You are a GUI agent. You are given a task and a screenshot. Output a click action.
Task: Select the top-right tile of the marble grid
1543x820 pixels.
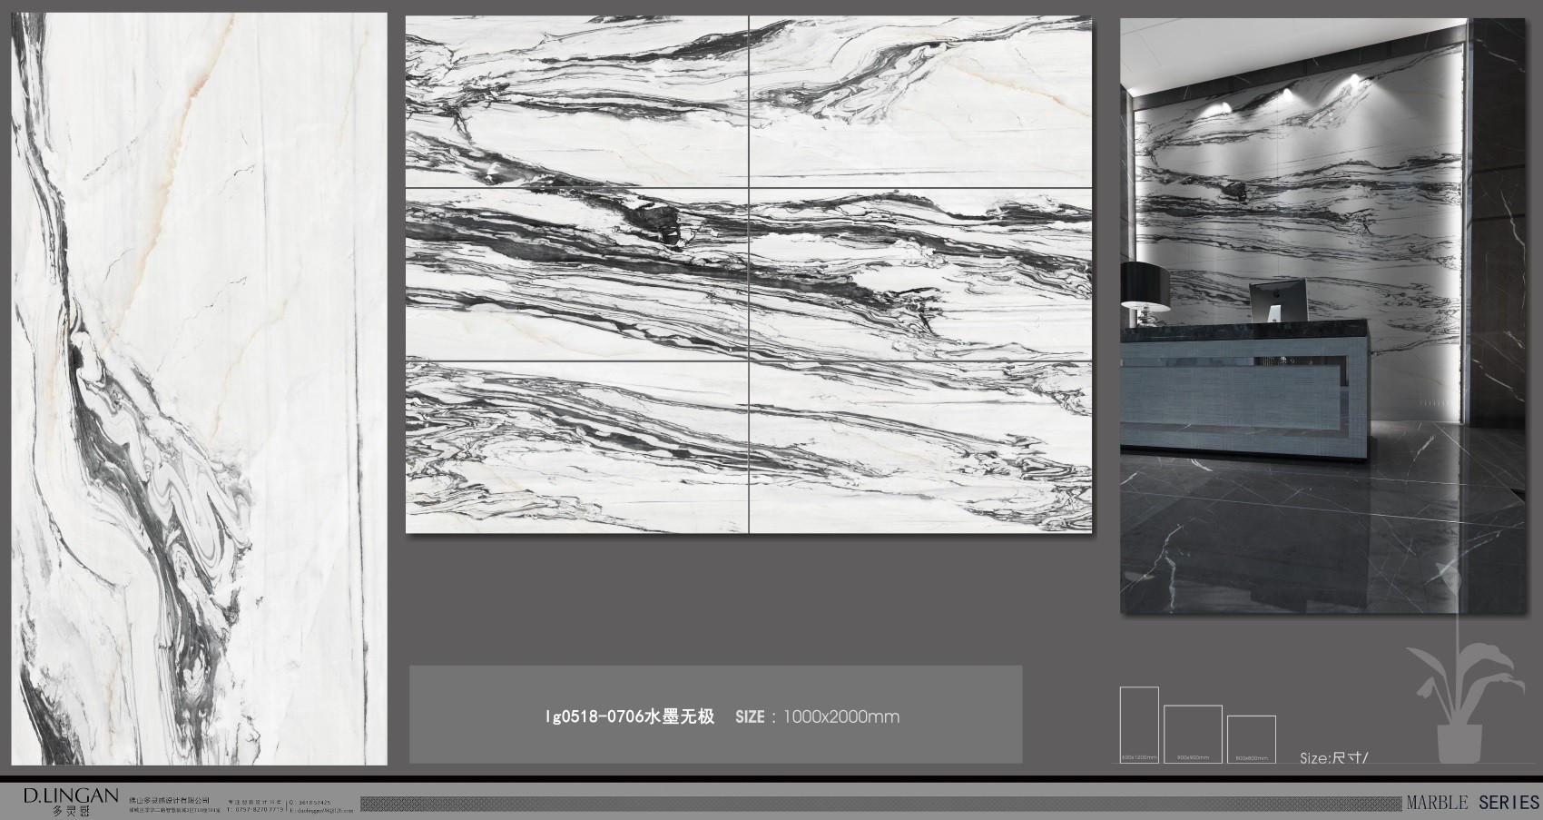pos(920,102)
